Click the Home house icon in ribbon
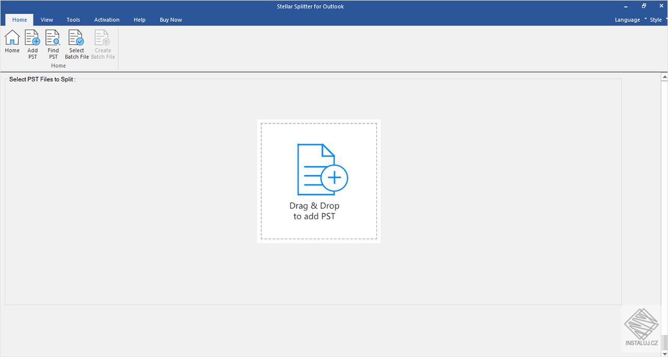668x357 pixels. point(12,38)
